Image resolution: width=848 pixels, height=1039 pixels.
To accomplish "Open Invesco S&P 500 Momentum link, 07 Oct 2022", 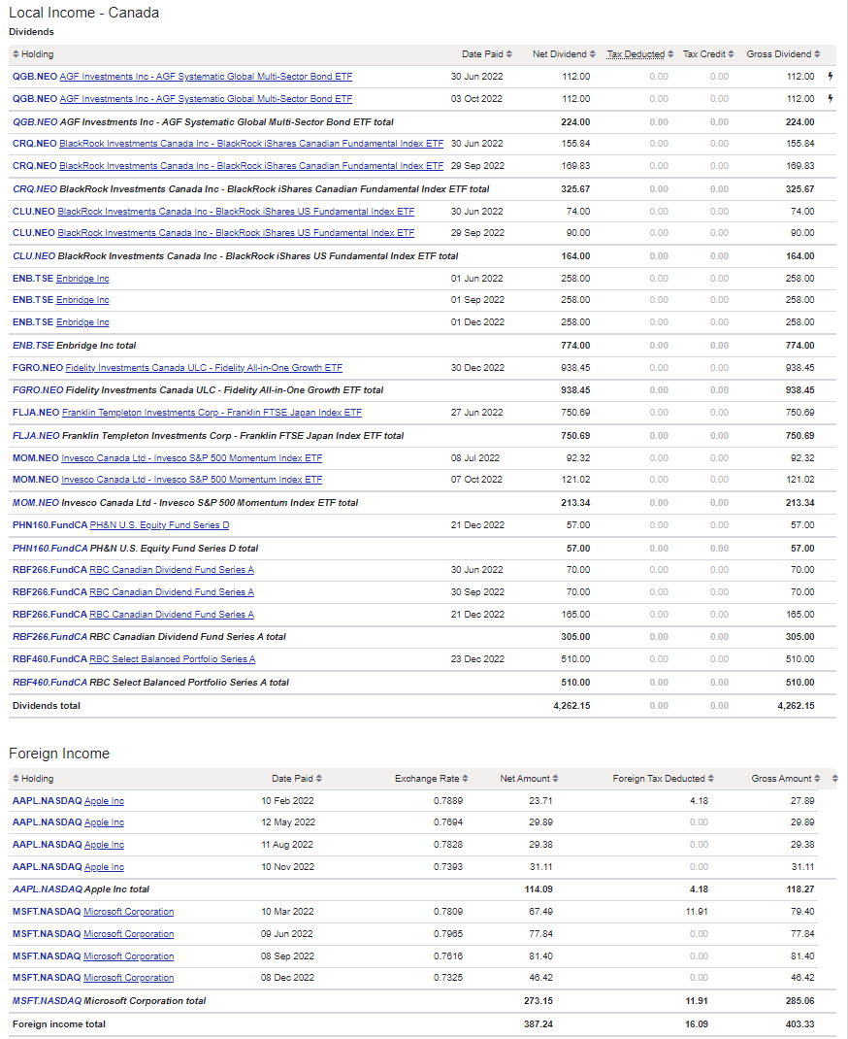I will coord(192,479).
